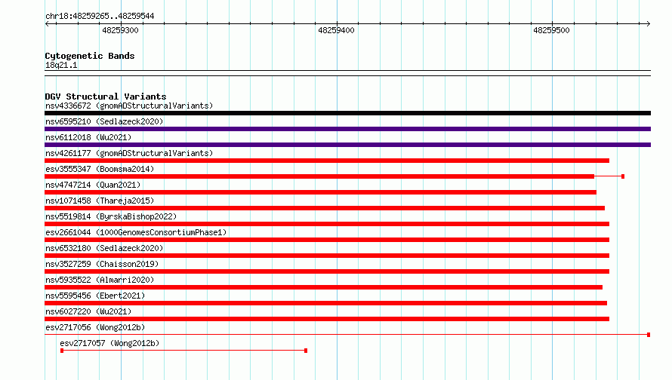Open variant label esv2717056 (Wong2012b)
This screenshot has height=380, width=672.
95,327
